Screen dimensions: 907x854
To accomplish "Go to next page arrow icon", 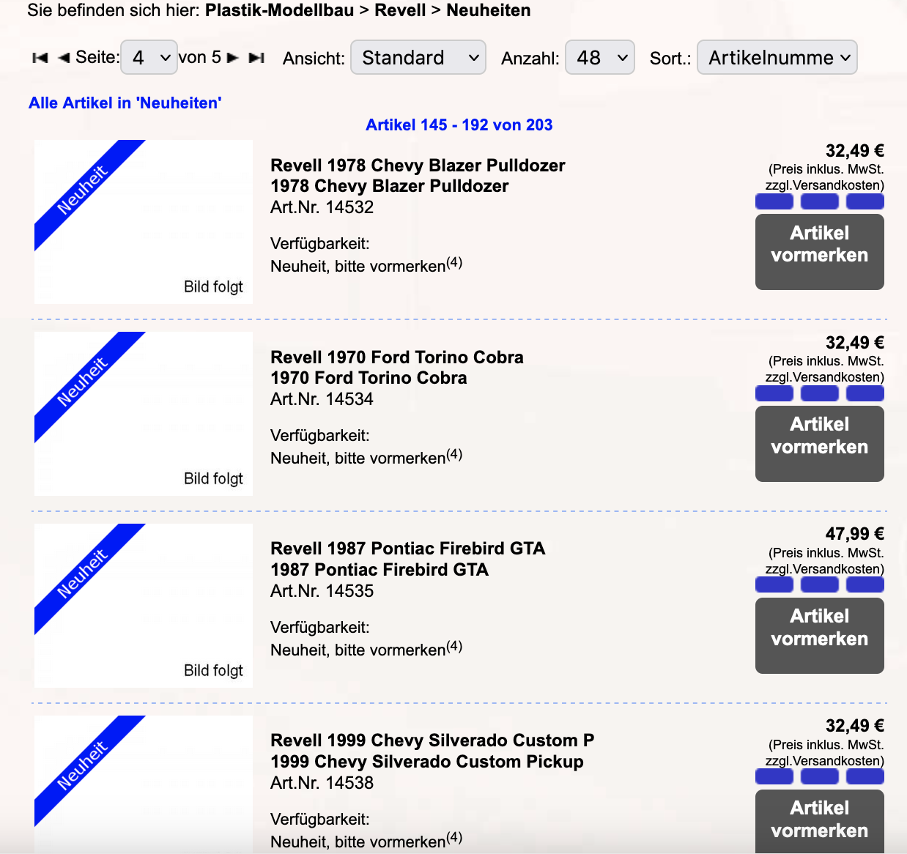I will [233, 58].
